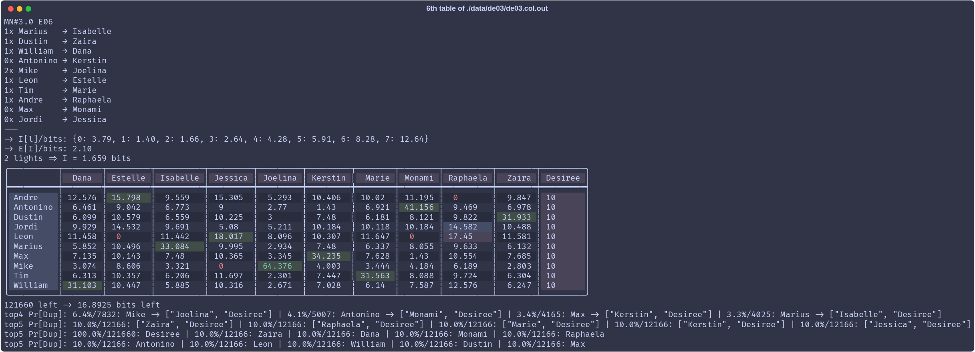Click the '121660 left → 16.8925 bits left' line
Screen dimensions: 975x352
82,305
